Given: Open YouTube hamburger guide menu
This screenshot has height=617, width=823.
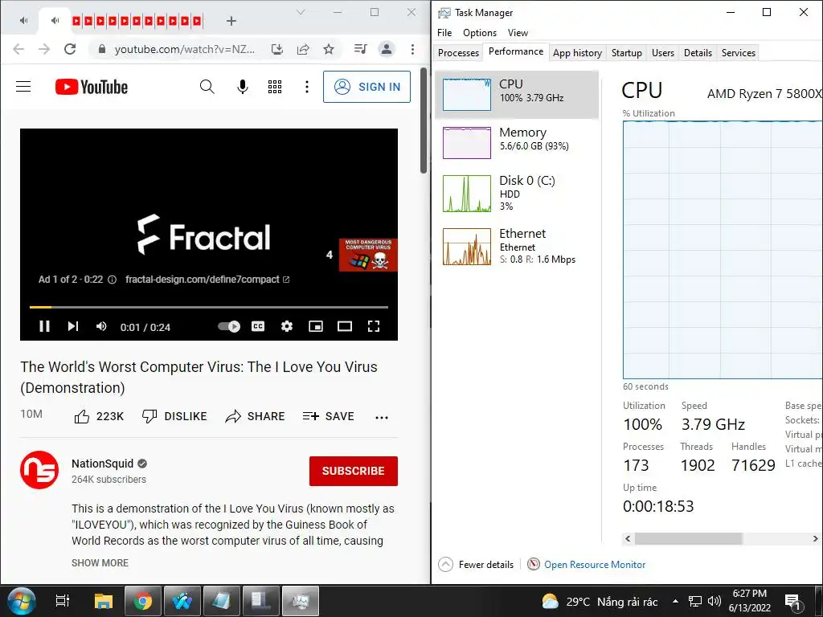Looking at the screenshot, I should tap(23, 87).
